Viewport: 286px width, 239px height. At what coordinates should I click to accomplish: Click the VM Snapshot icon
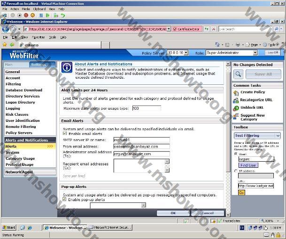click(56, 15)
